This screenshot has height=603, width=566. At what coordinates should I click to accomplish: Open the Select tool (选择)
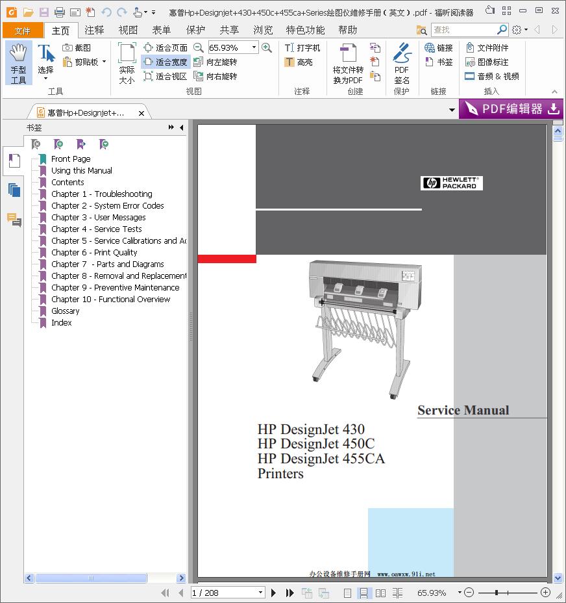[45, 62]
